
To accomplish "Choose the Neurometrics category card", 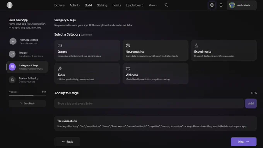I will click(x=155, y=50).
